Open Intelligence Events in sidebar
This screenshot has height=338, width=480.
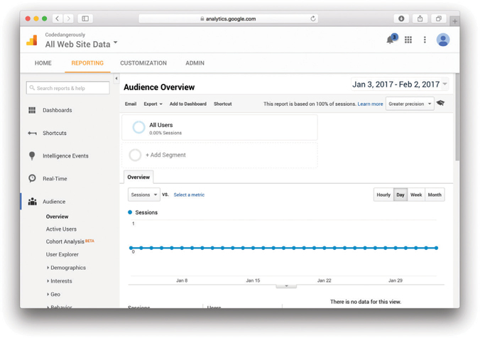point(65,156)
